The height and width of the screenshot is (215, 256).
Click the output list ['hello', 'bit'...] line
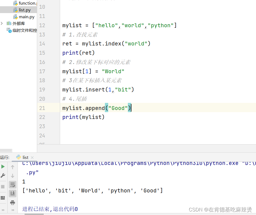point(93,191)
